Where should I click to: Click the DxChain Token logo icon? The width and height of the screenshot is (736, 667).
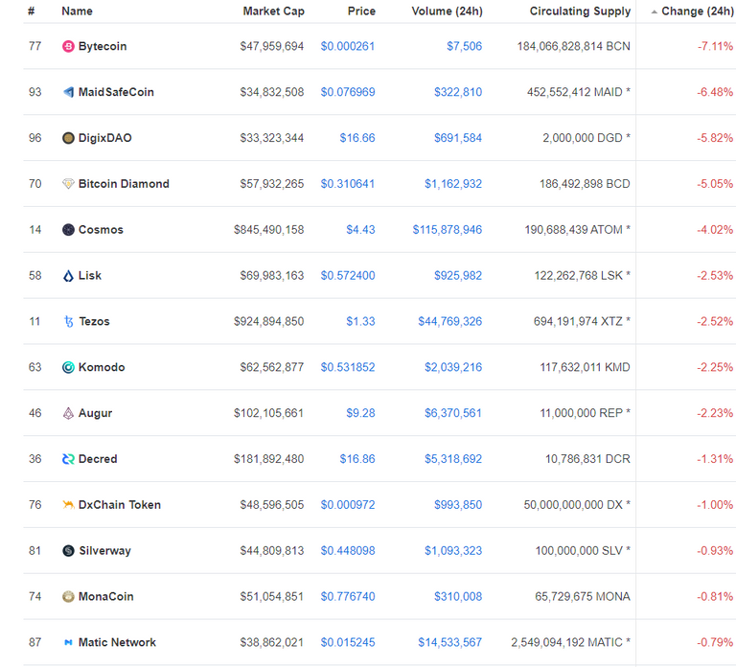(68, 505)
